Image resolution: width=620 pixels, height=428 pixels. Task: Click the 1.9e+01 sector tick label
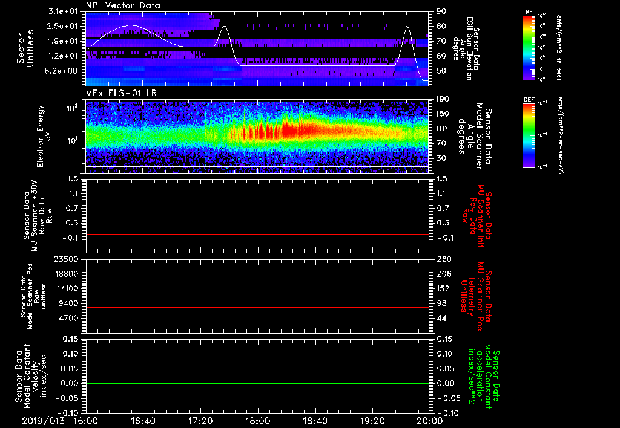[63, 41]
